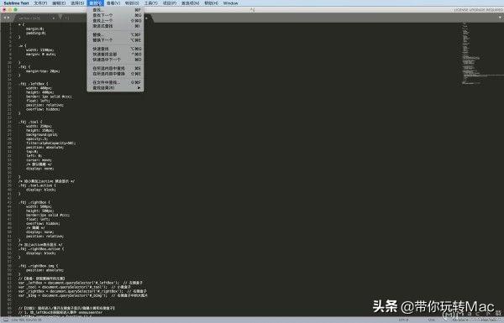The image size is (504, 323).
Task: Click the line 'var _leftBox = document.querySelector'
Action: pos(81,283)
